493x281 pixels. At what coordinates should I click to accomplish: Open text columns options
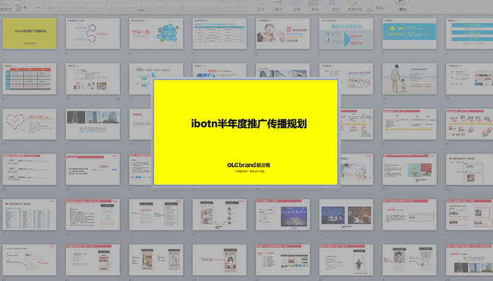(240, 8)
